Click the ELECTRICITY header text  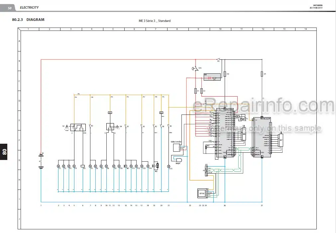(x=29, y=8)
